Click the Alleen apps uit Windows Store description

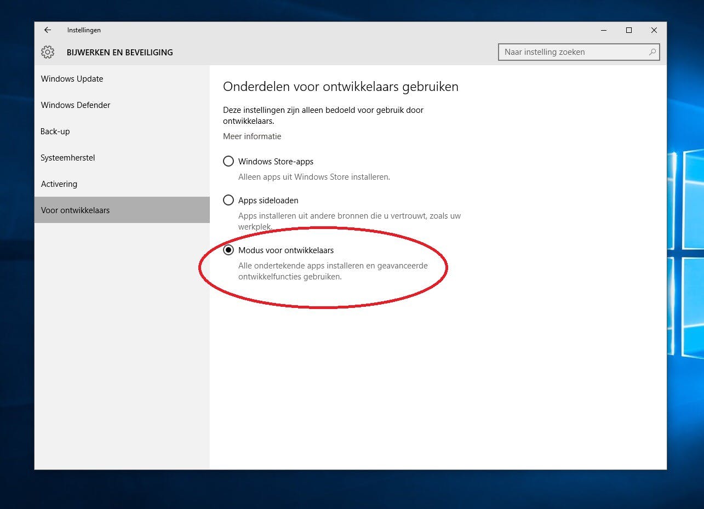314,177
